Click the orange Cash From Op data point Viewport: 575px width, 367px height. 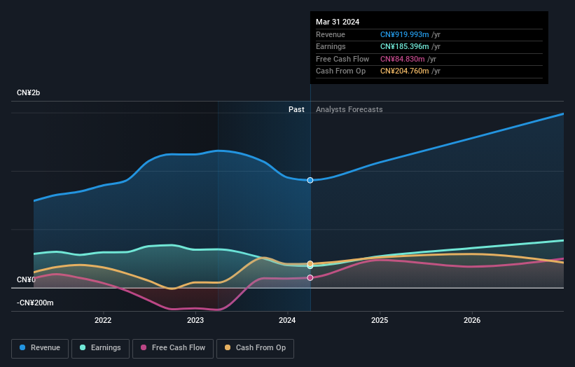[310, 263]
